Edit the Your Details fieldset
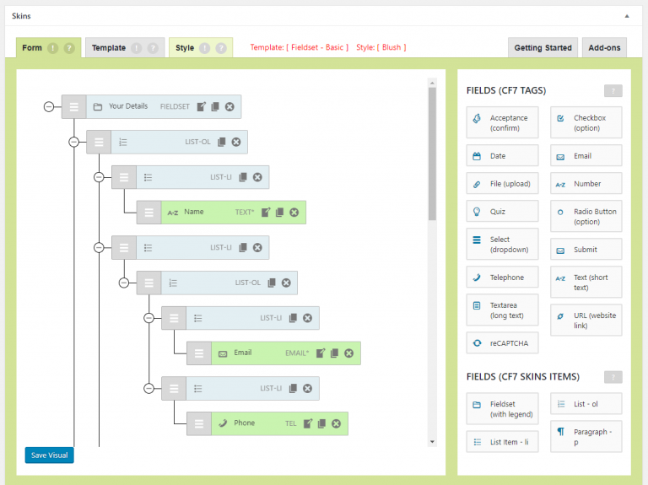The width and height of the screenshot is (648, 485). pos(201,107)
